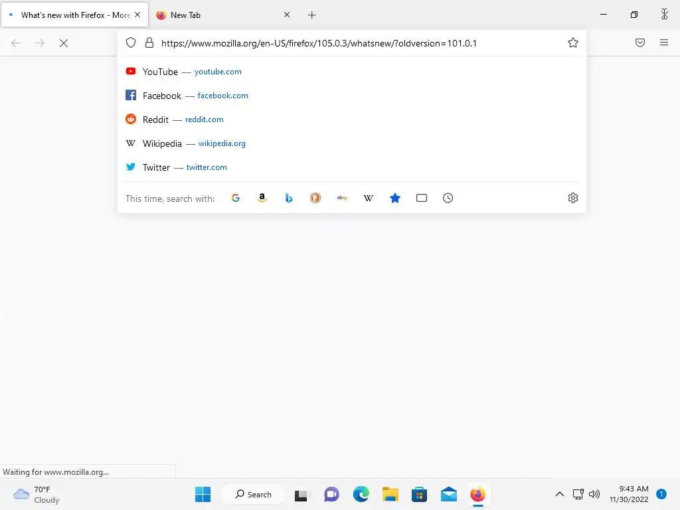Switch to the New Tab tab
The width and height of the screenshot is (680, 510).
click(223, 15)
